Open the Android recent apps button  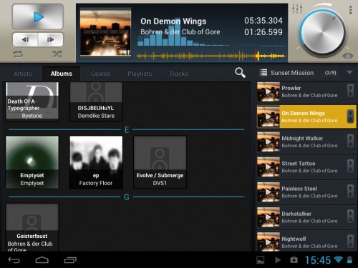tap(70, 260)
